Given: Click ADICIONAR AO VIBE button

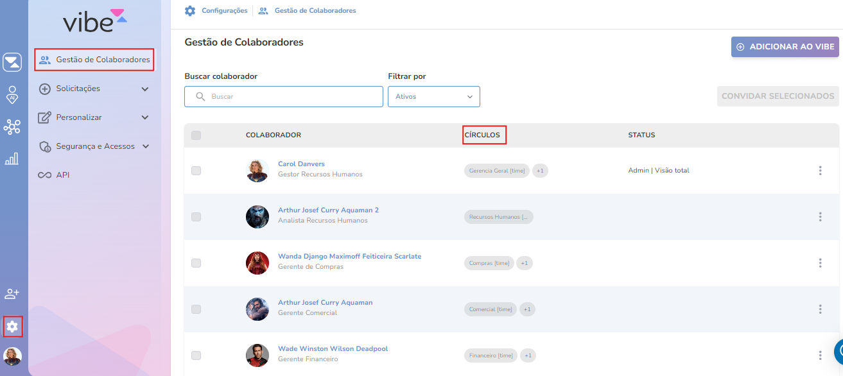Looking at the screenshot, I should pyautogui.click(x=785, y=47).
